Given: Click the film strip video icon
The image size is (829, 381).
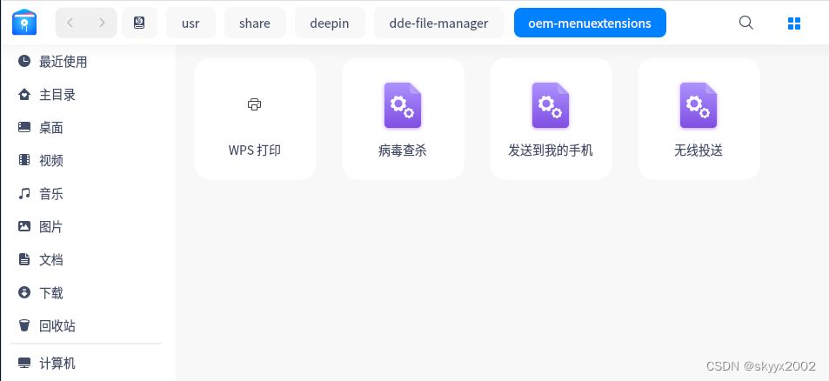Looking at the screenshot, I should [x=24, y=160].
